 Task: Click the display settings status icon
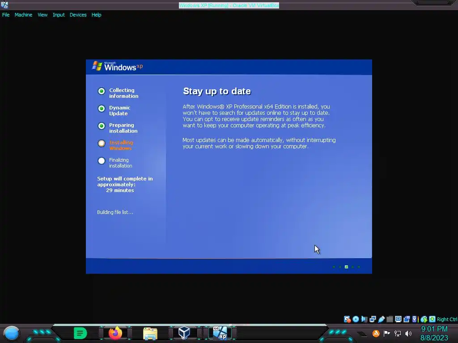(x=398, y=319)
